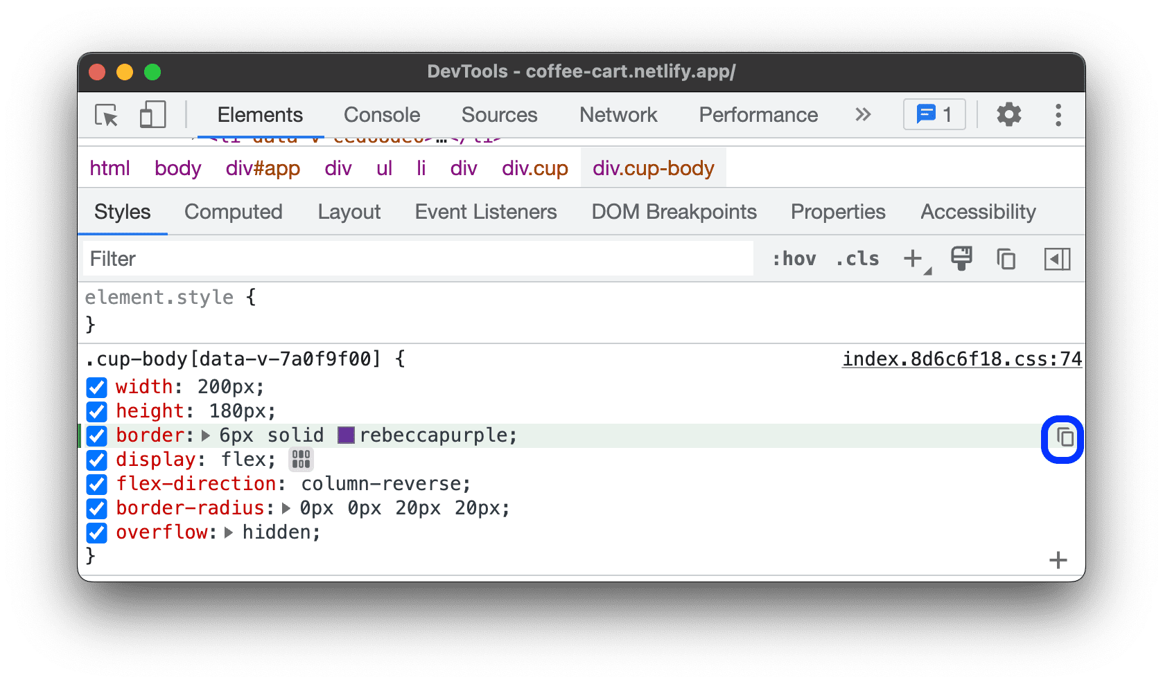This screenshot has height=684, width=1163.
Task: Expand the border-radius shorthand
Action: pos(285,509)
